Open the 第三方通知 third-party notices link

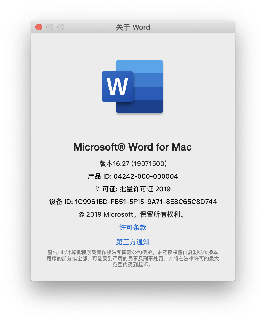tap(133, 242)
